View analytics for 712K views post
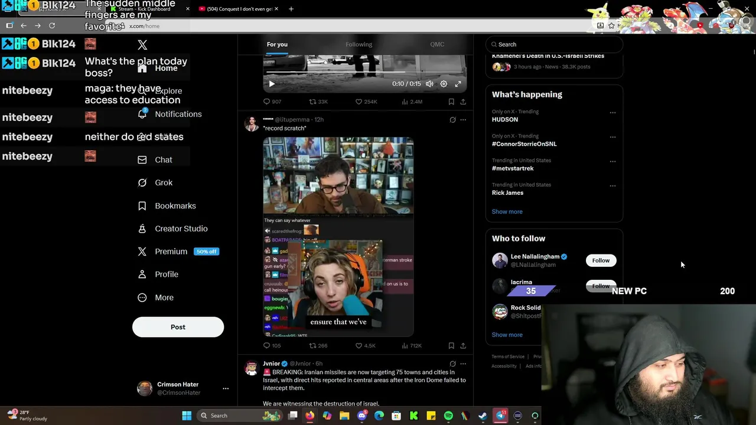 coord(412,345)
